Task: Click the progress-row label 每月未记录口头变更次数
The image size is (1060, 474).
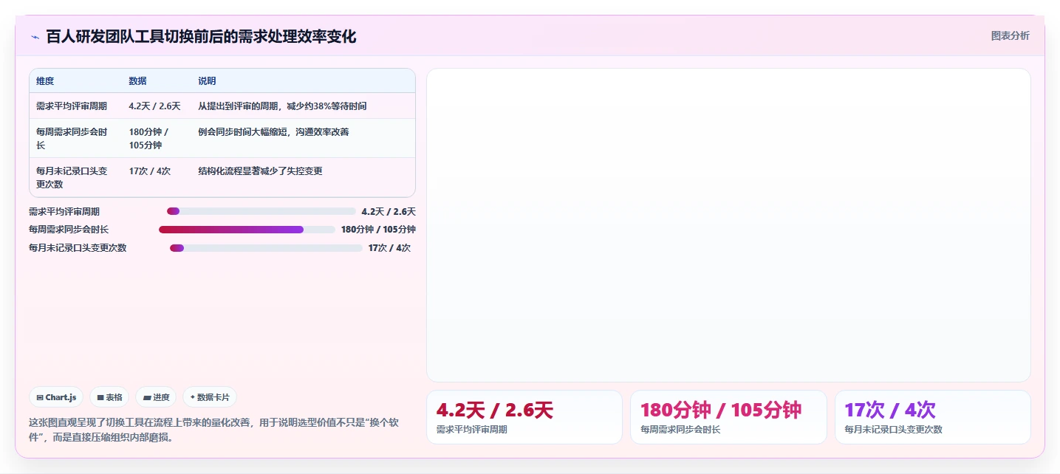Action: pyautogui.click(x=78, y=248)
